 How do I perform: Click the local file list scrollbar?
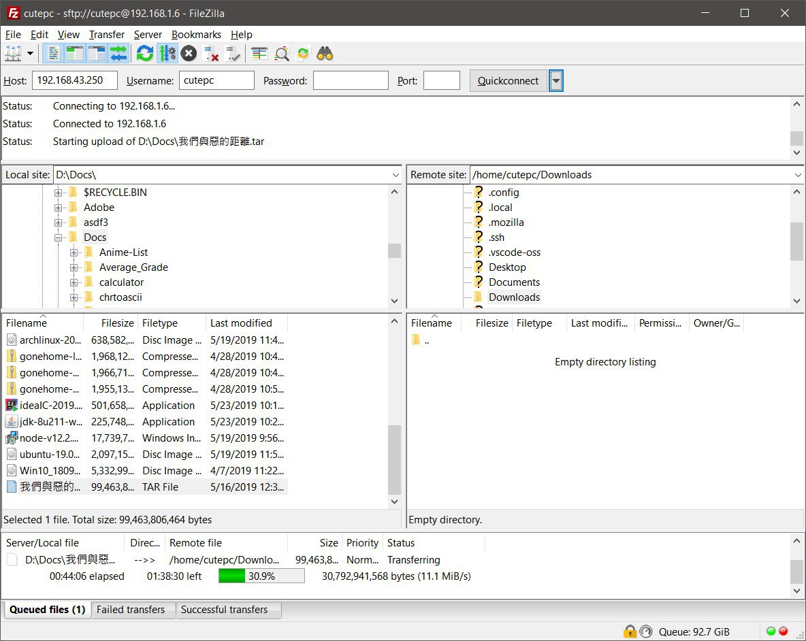click(x=393, y=460)
